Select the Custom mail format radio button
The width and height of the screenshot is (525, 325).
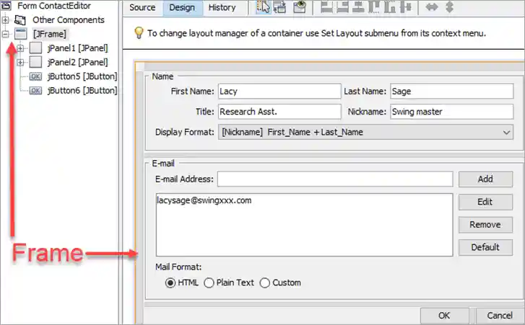click(x=264, y=283)
